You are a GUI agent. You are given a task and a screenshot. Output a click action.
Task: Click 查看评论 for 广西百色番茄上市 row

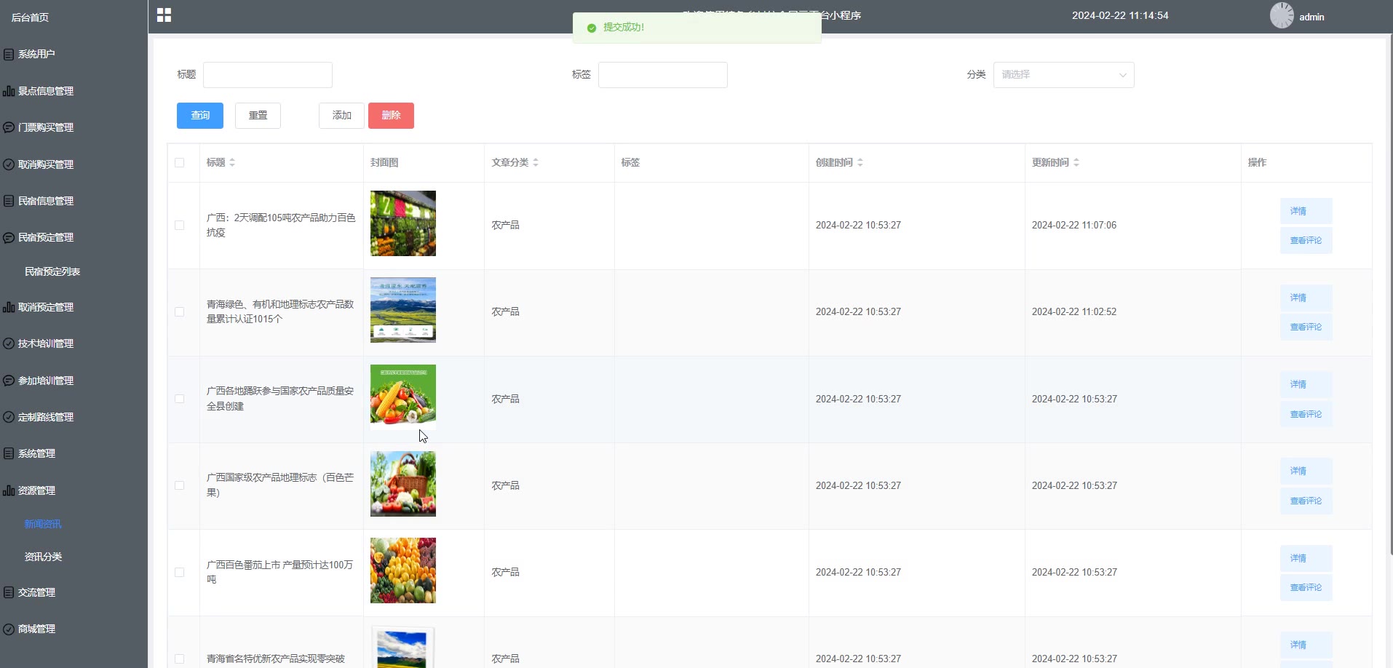[1306, 587]
